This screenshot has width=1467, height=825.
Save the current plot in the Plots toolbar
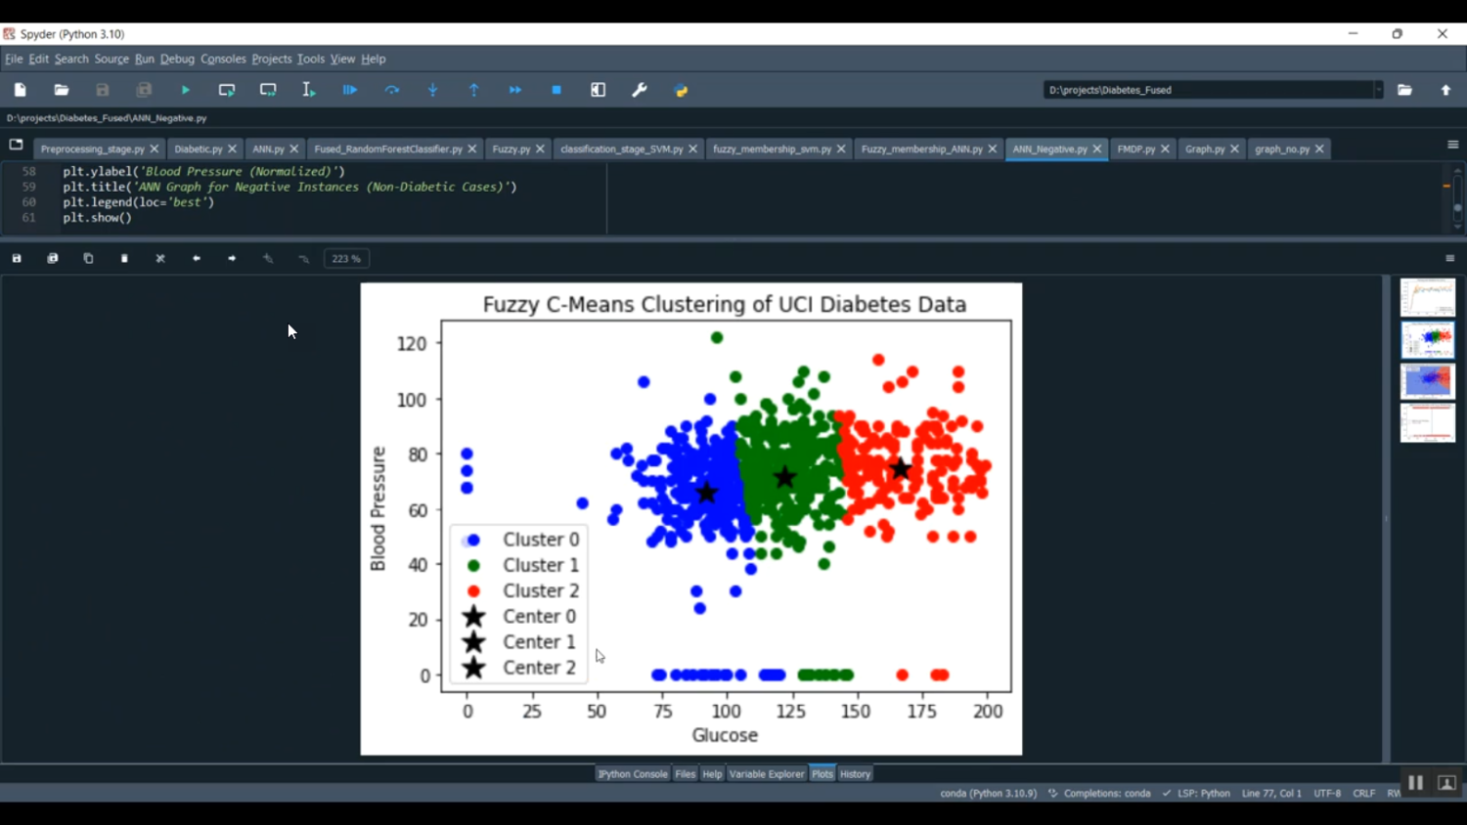[x=16, y=257]
